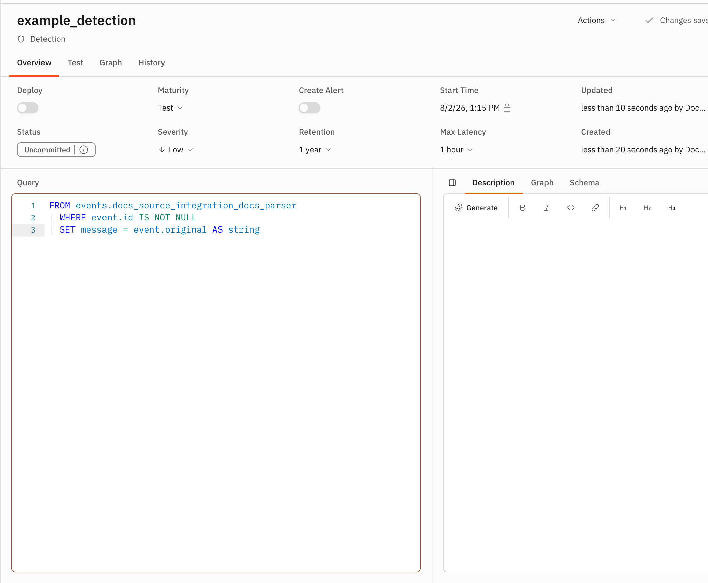
Task: Click the Generate description button
Action: coord(476,208)
